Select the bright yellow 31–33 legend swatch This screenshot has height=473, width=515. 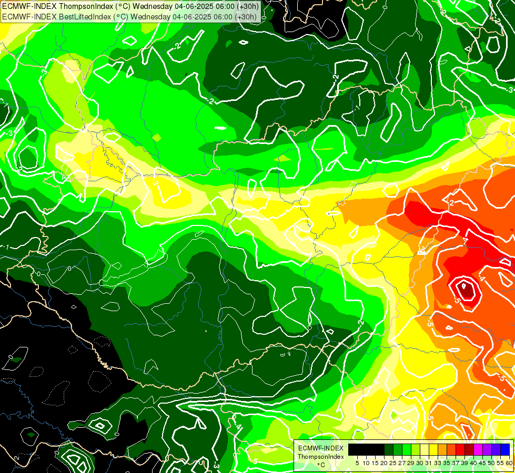pyautogui.click(x=433, y=449)
